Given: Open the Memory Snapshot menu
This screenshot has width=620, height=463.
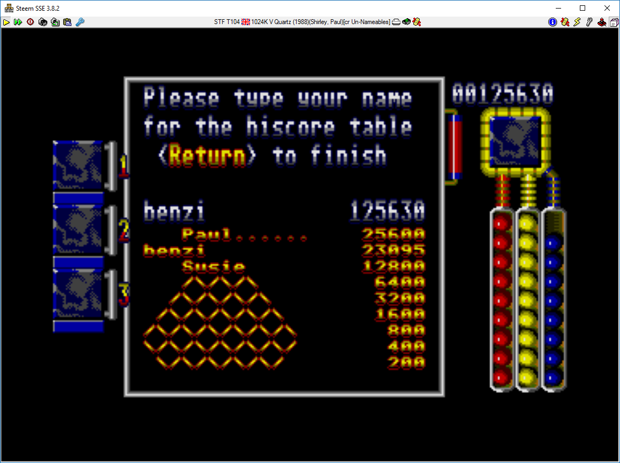Looking at the screenshot, I should 42,22.
